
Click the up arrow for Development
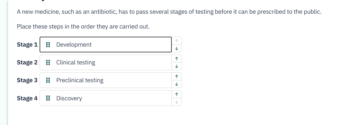point(177,41)
